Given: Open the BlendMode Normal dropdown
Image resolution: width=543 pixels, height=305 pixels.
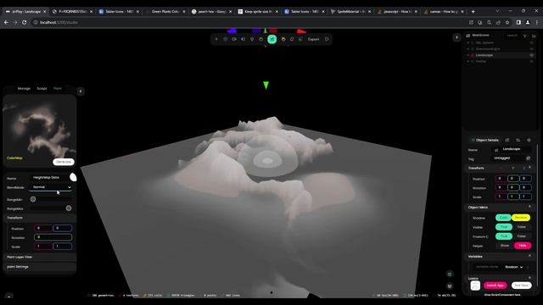Looking at the screenshot, I should (51, 187).
